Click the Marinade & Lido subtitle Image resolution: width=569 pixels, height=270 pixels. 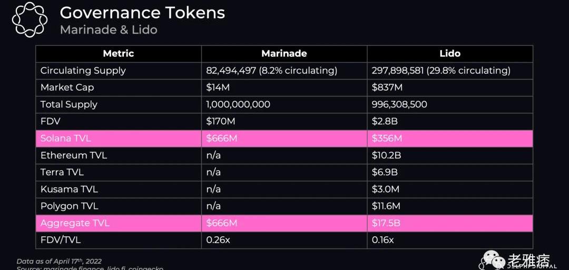click(x=109, y=29)
